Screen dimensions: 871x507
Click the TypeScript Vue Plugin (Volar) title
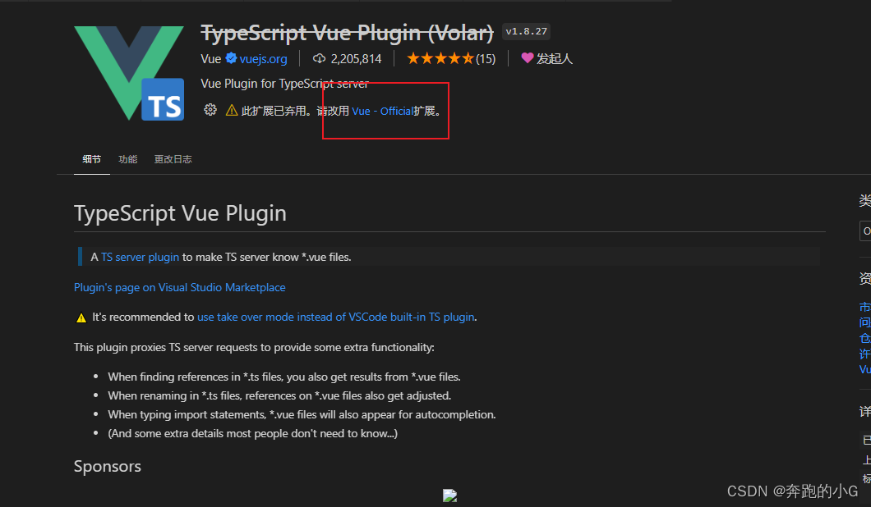pyautogui.click(x=348, y=33)
